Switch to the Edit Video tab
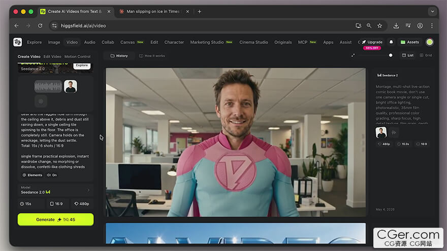447x251 pixels. pyautogui.click(x=52, y=56)
